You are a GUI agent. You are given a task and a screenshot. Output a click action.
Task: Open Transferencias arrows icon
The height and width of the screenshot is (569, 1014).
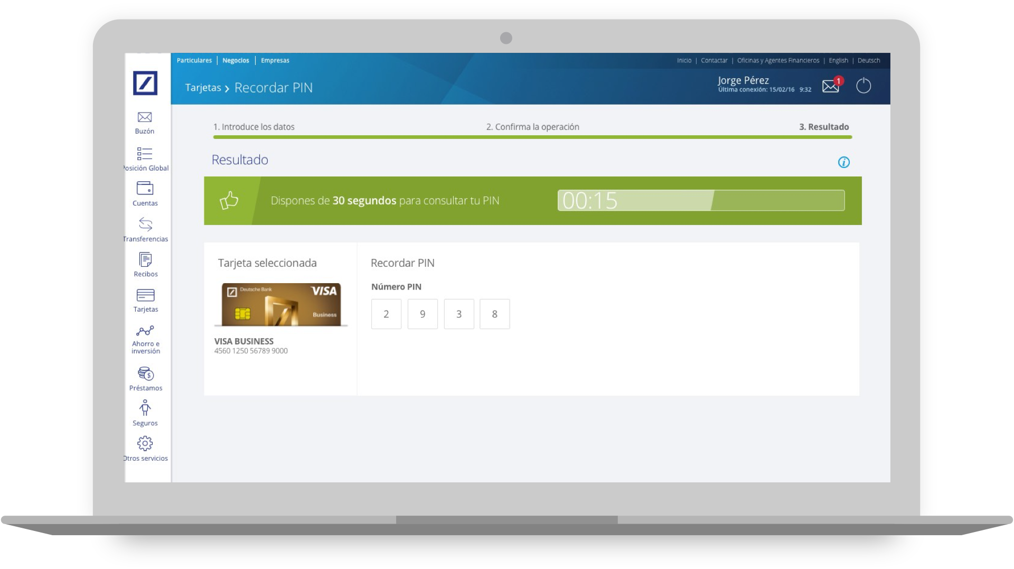point(145,225)
